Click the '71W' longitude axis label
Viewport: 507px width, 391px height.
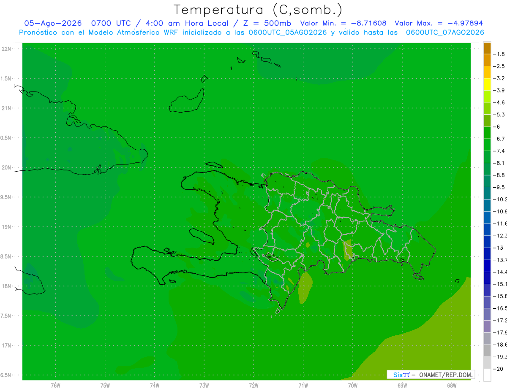[x=303, y=386]
